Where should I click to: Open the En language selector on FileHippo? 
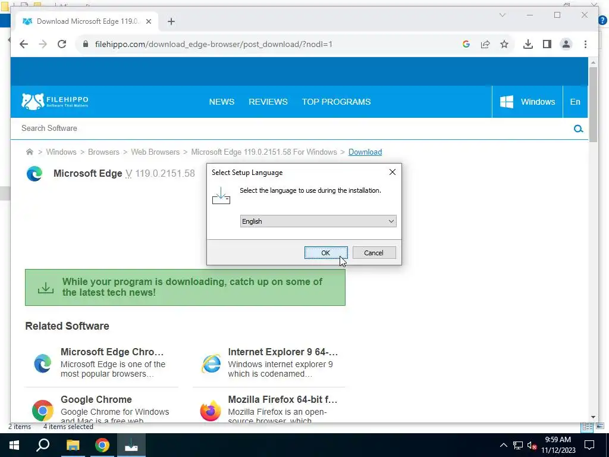(575, 102)
